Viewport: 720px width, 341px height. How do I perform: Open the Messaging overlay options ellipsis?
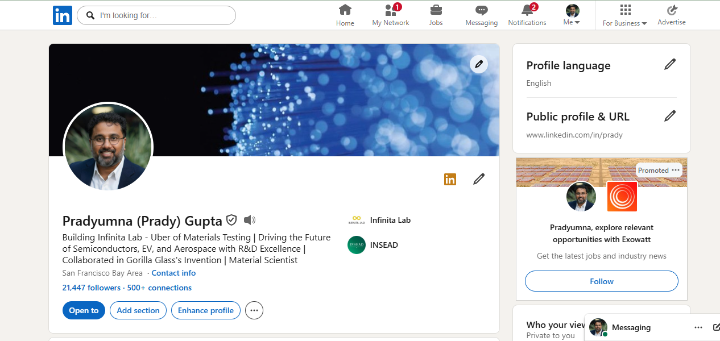click(698, 327)
